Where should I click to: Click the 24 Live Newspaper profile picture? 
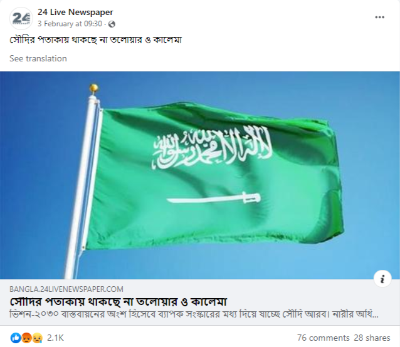(x=21, y=18)
